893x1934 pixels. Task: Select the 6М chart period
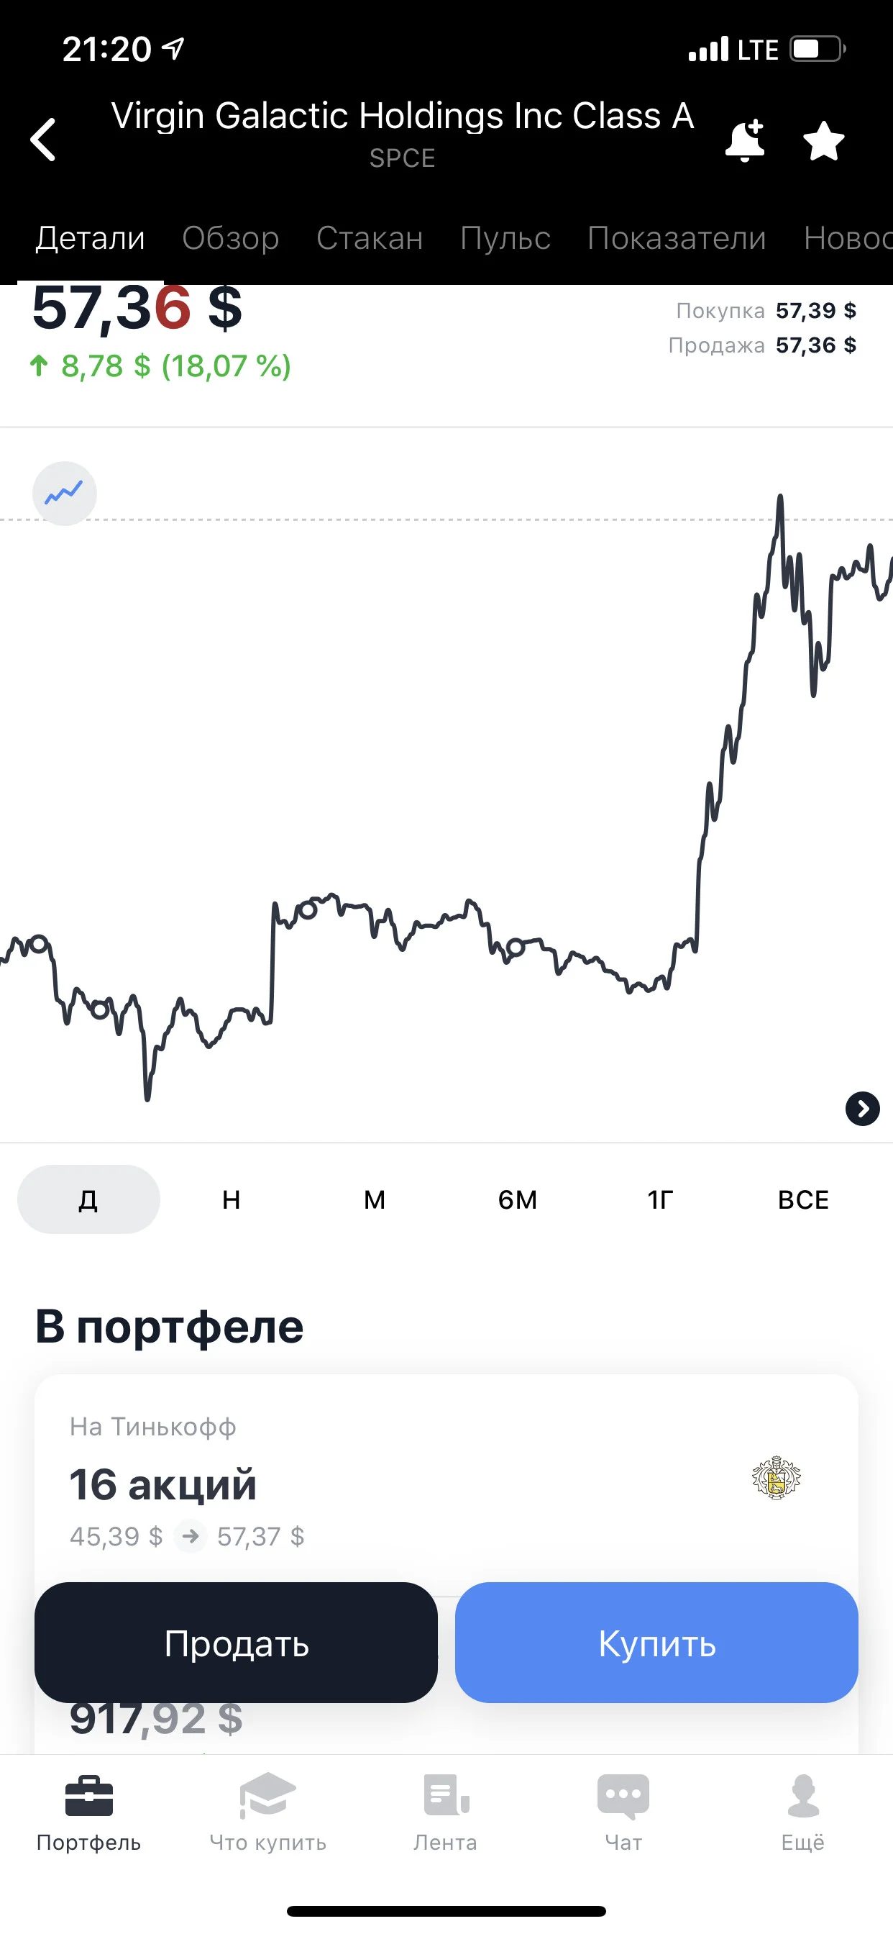click(x=518, y=1199)
